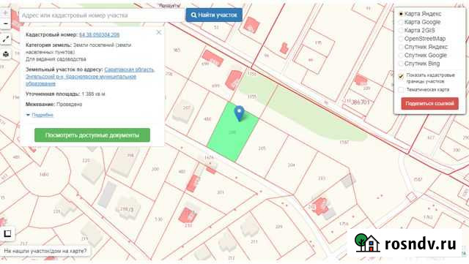Viewport: 469px width, 264px height.
Task: Select Спутник Google radio option
Action: (x=401, y=56)
